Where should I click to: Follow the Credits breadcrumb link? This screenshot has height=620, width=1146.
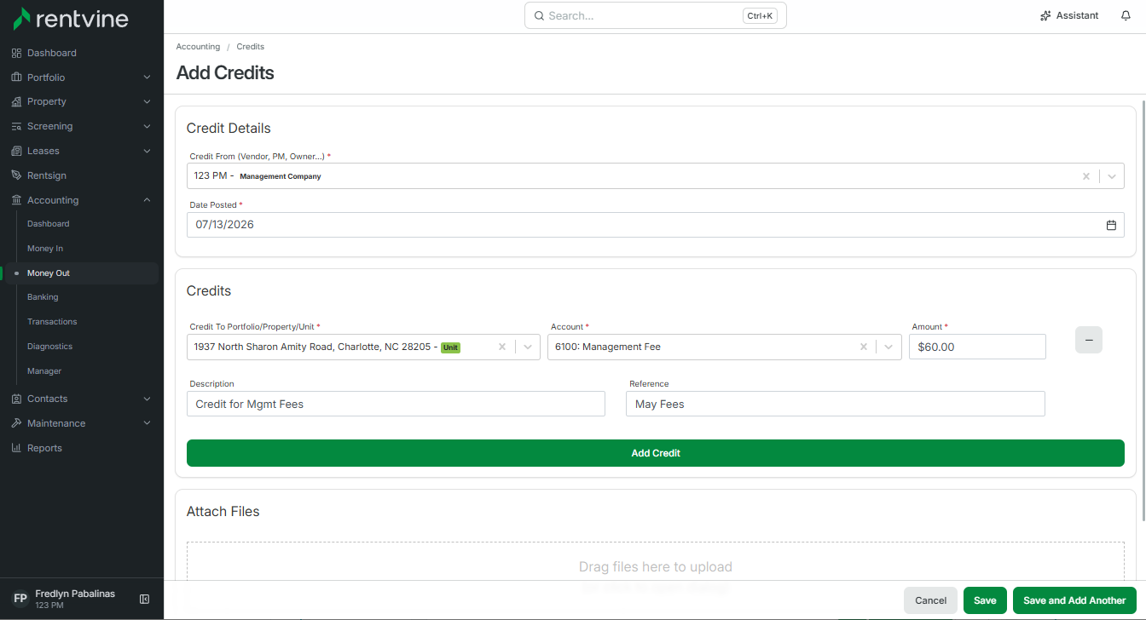(x=251, y=47)
